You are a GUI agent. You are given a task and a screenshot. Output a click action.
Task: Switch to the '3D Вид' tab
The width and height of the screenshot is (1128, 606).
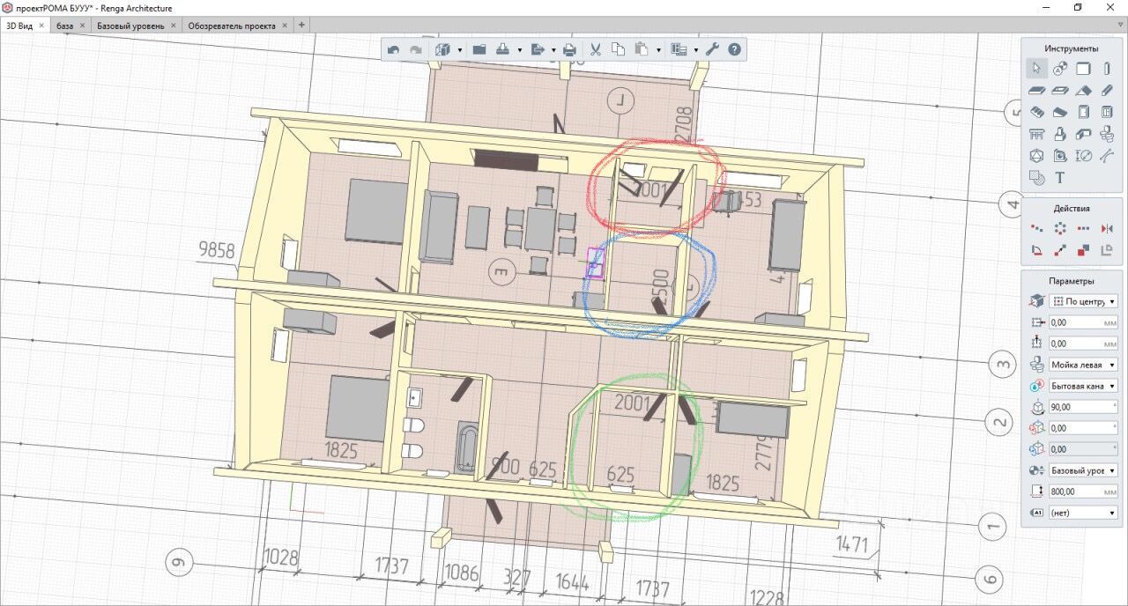click(20, 26)
